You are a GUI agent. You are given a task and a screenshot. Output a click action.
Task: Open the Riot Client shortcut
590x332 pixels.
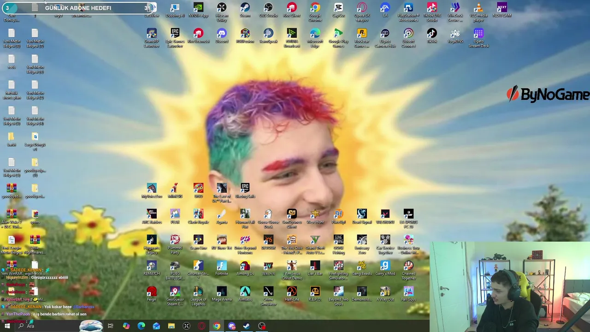(291, 11)
